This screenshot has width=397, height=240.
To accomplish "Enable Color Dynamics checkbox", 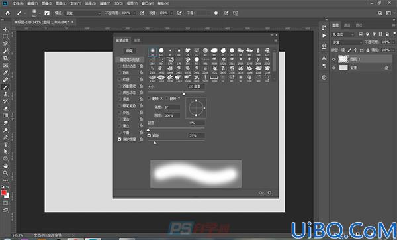I will coord(120,93).
